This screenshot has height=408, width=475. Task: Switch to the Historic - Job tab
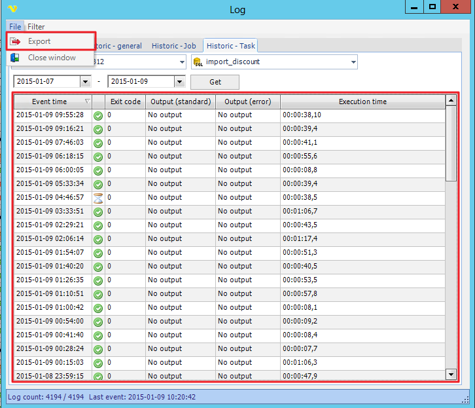(x=173, y=46)
